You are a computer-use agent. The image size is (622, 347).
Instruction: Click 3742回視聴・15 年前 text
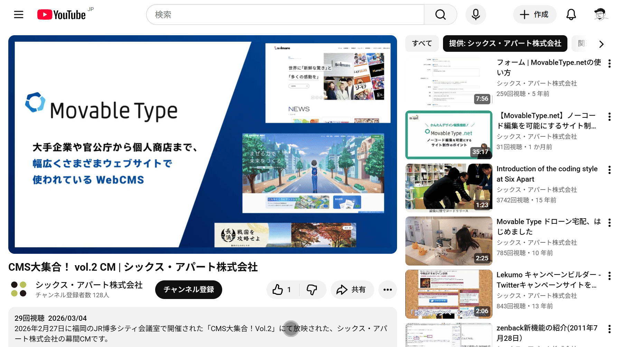click(x=526, y=200)
